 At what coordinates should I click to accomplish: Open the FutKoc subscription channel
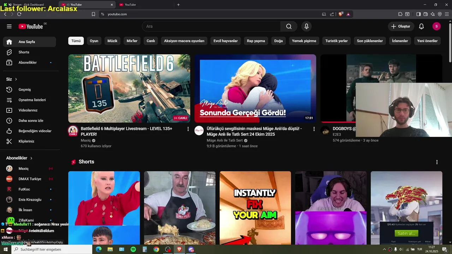tap(30, 189)
